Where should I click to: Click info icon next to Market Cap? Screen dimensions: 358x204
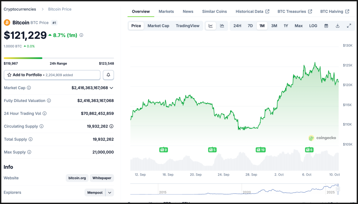point(29,88)
